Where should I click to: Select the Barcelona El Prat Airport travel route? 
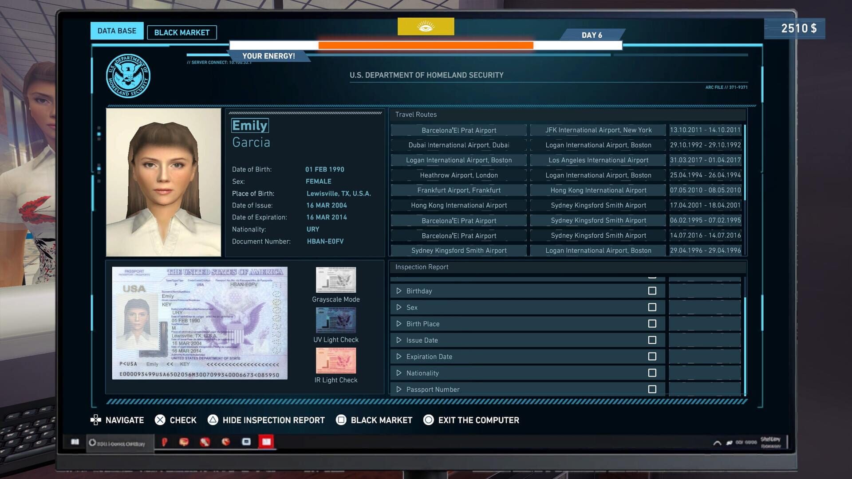[x=459, y=130]
